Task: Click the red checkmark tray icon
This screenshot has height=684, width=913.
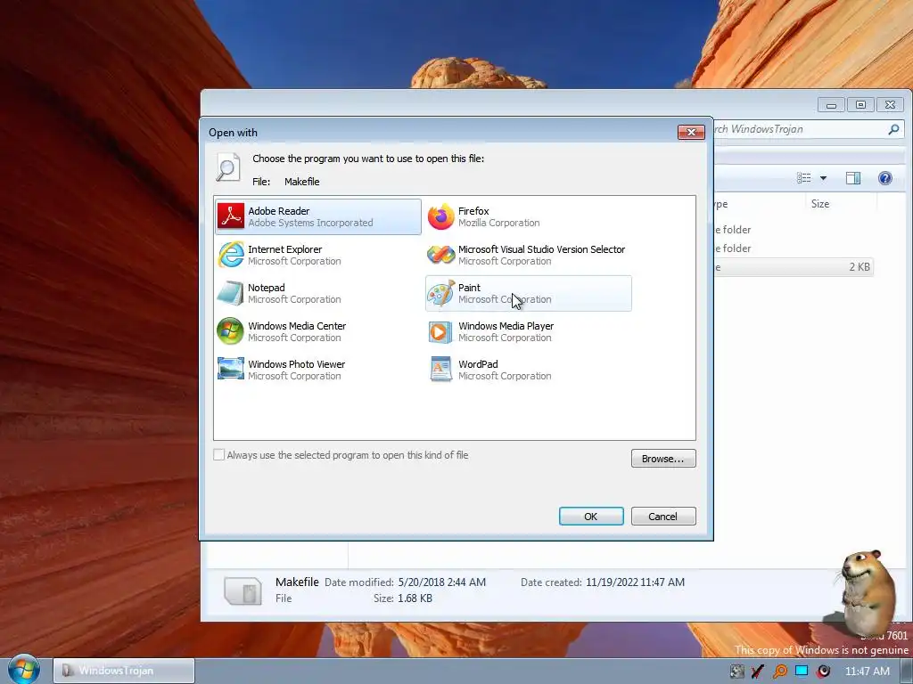Action: coord(758,672)
